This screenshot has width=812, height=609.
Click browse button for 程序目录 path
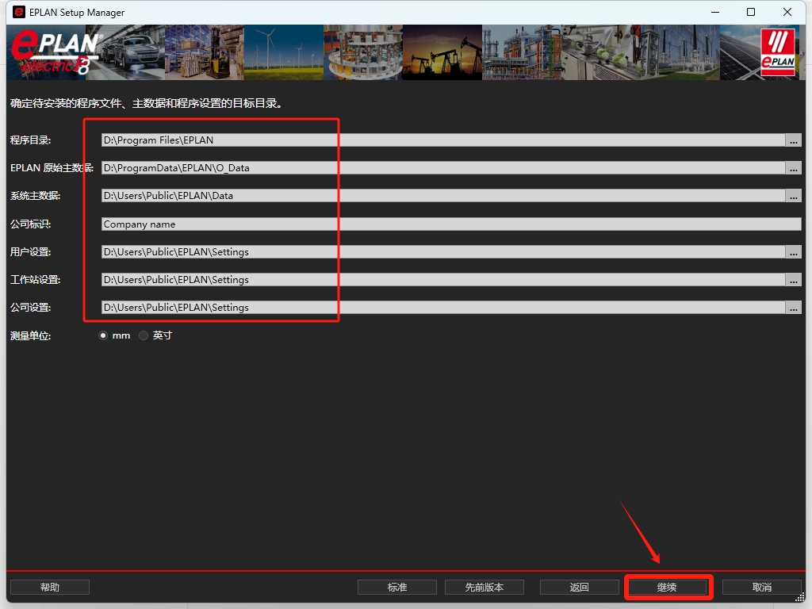[x=793, y=140]
